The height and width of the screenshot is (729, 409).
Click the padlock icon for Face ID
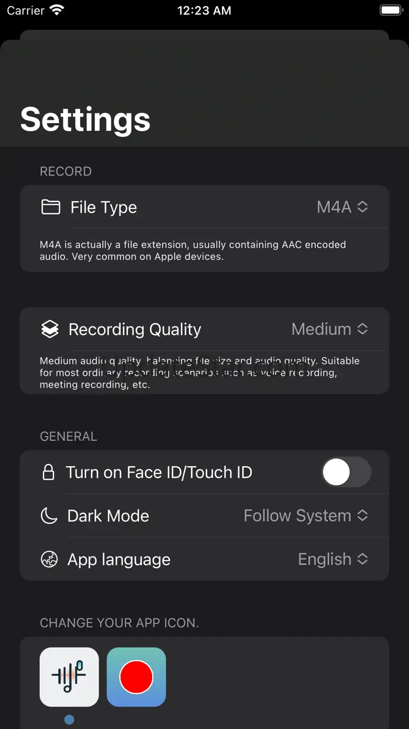pos(48,473)
